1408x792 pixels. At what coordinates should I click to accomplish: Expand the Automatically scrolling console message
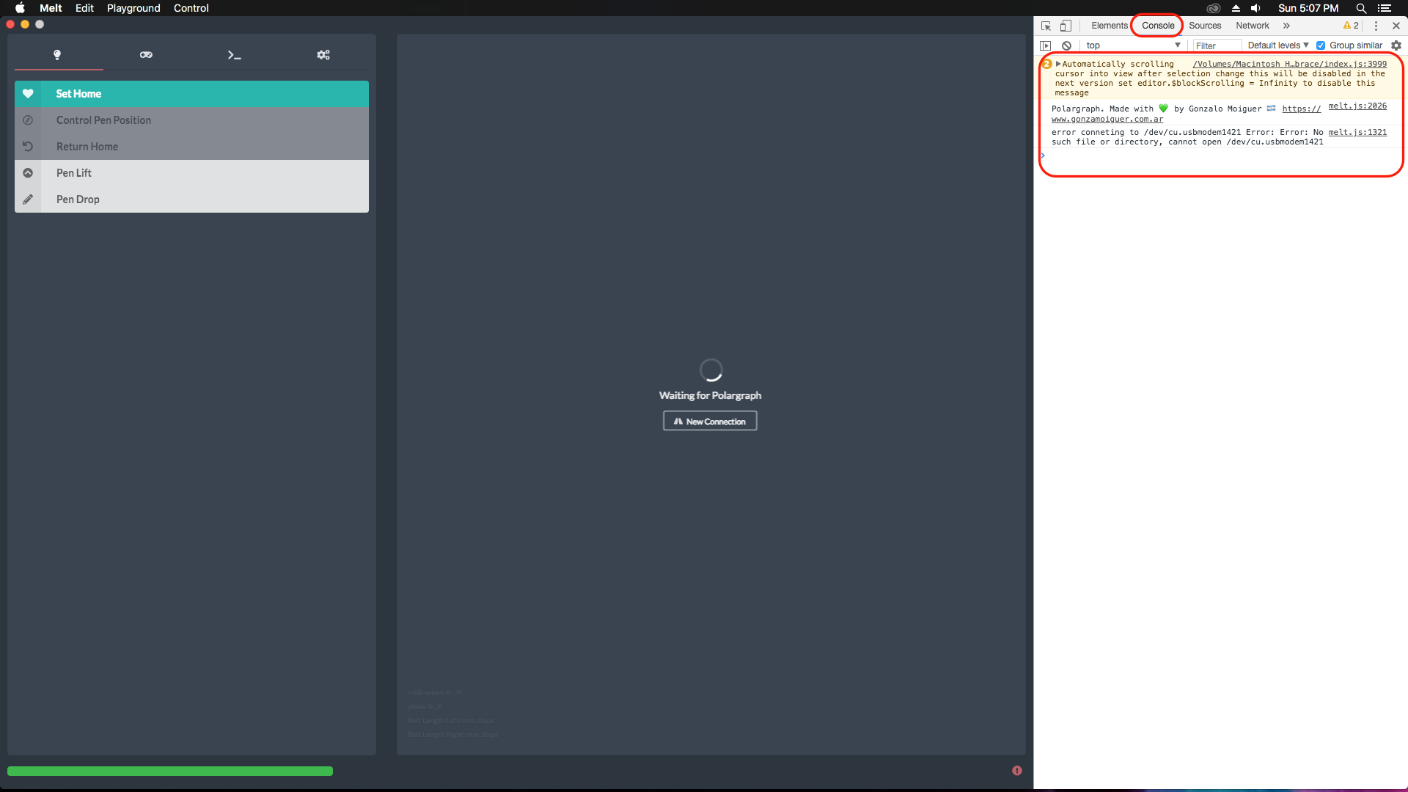1057,64
